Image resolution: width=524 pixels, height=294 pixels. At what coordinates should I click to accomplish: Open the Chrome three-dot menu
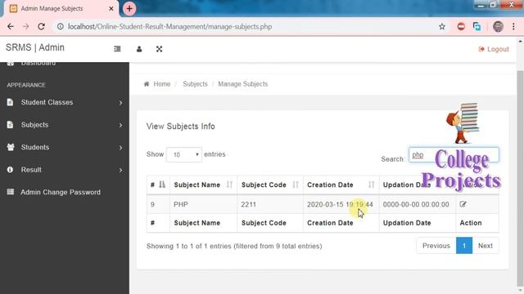coord(513,26)
